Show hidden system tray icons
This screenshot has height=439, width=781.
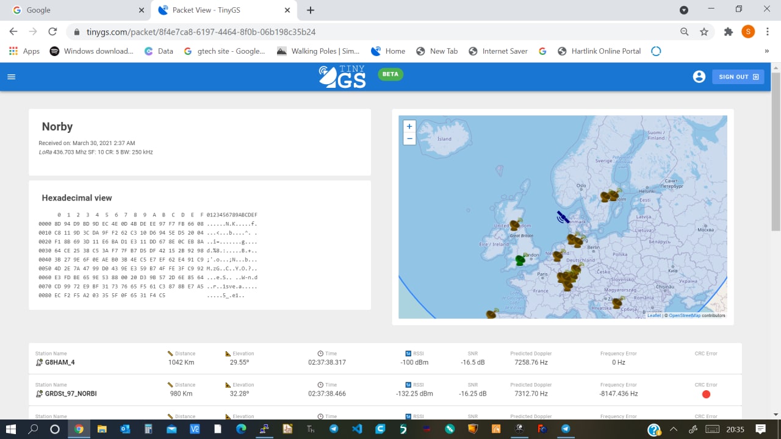(x=674, y=429)
